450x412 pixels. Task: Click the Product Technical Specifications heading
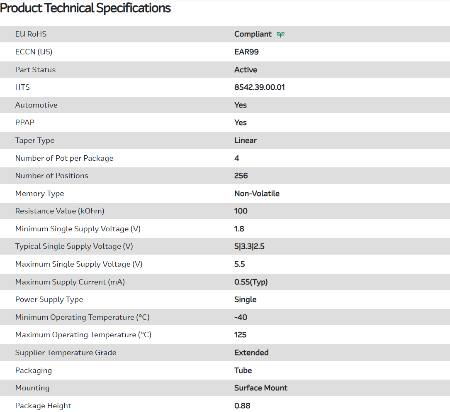point(85,8)
